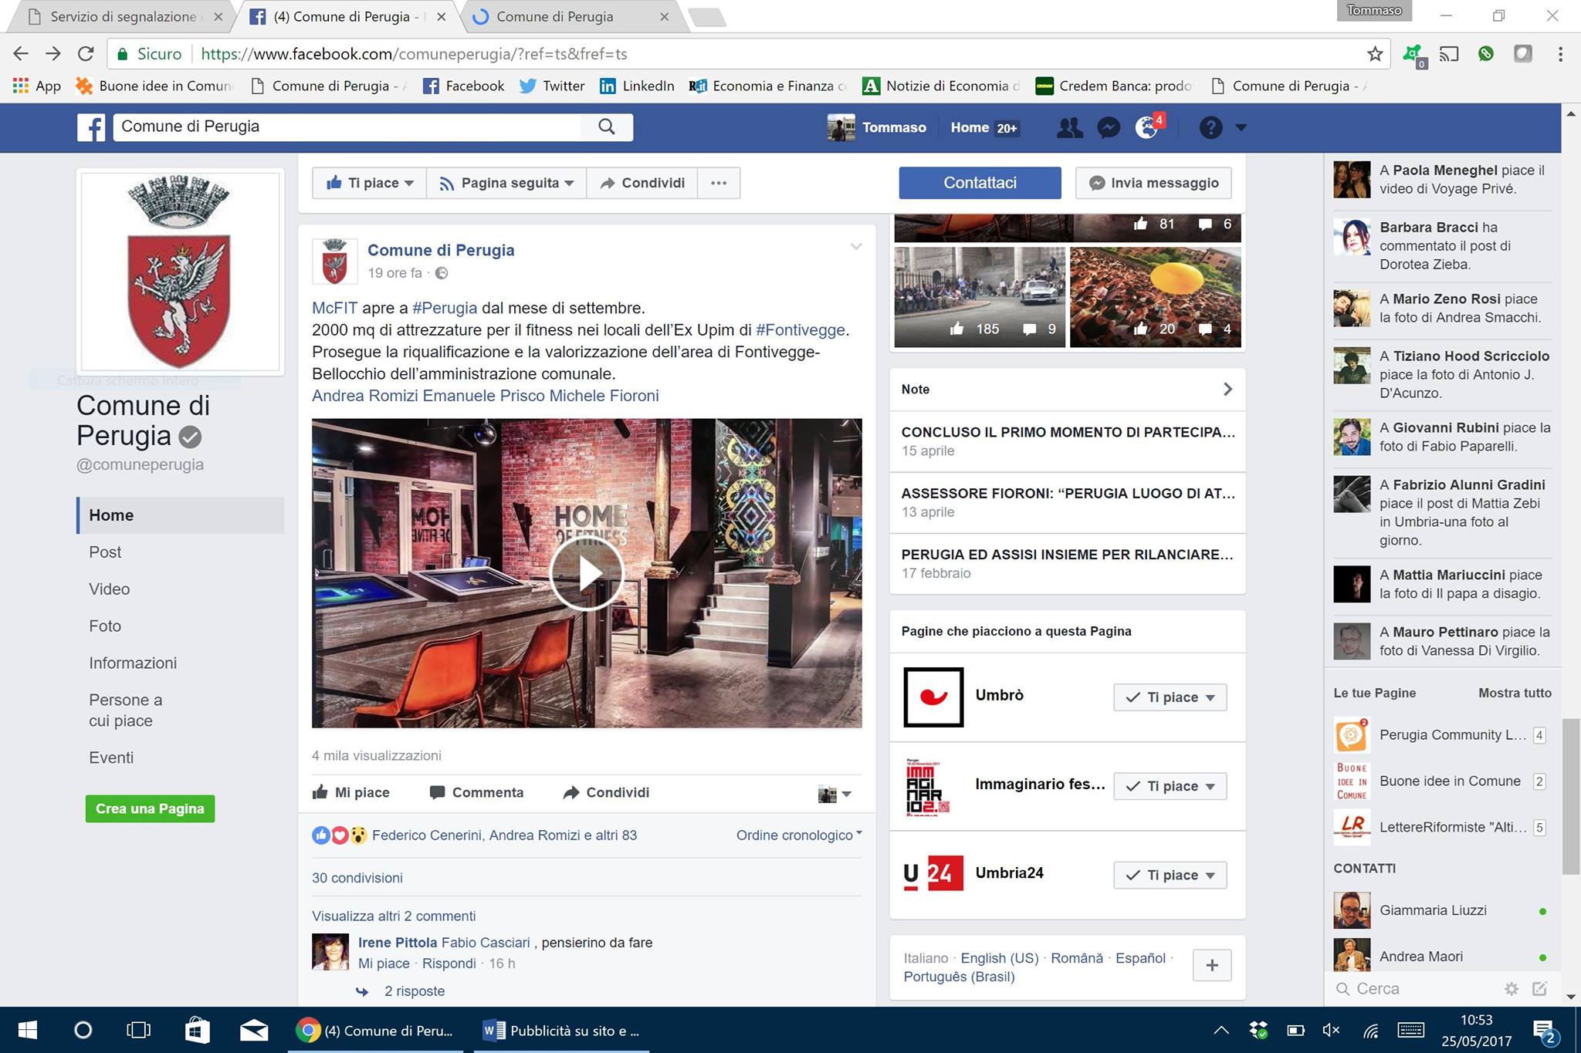This screenshot has height=1053, width=1581.
Task: Click Cortana circle in taskbar
Action: (83, 1030)
